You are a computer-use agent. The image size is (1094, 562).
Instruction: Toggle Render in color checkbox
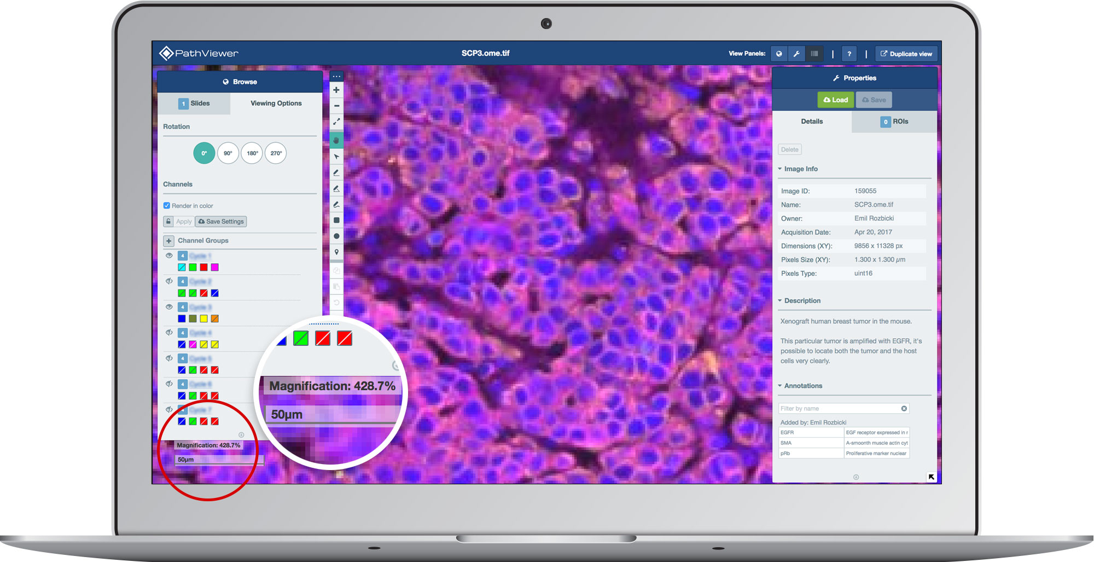[x=167, y=206]
